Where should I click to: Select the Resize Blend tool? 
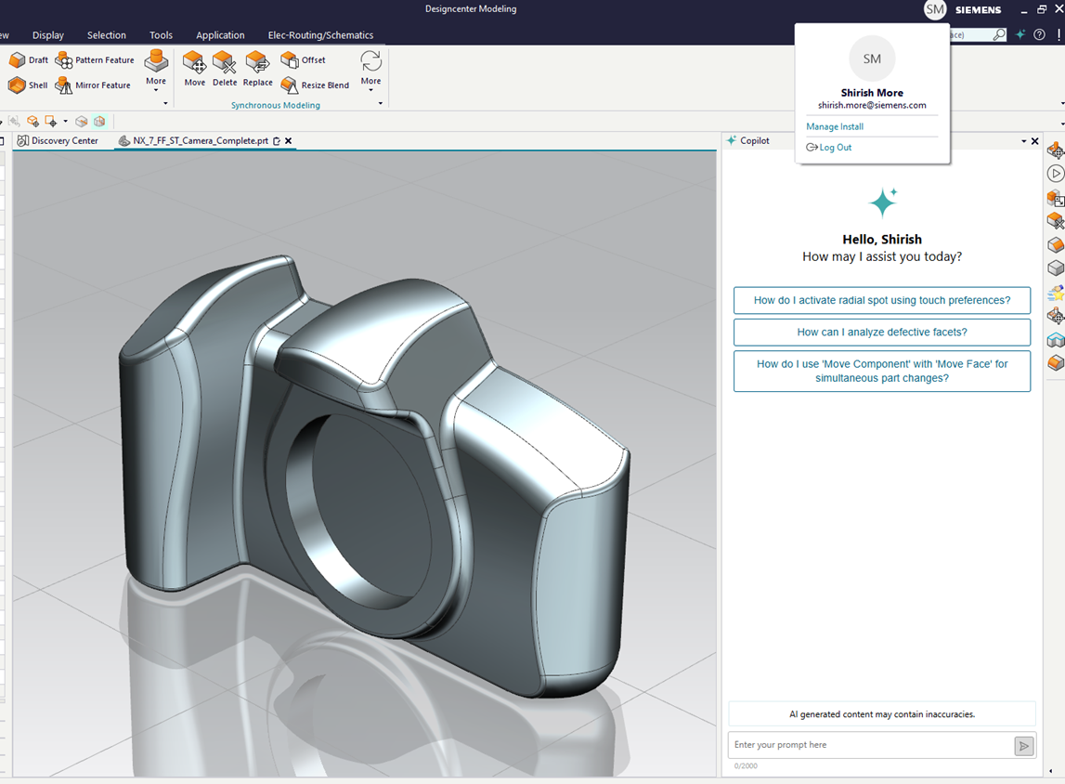[x=315, y=85]
